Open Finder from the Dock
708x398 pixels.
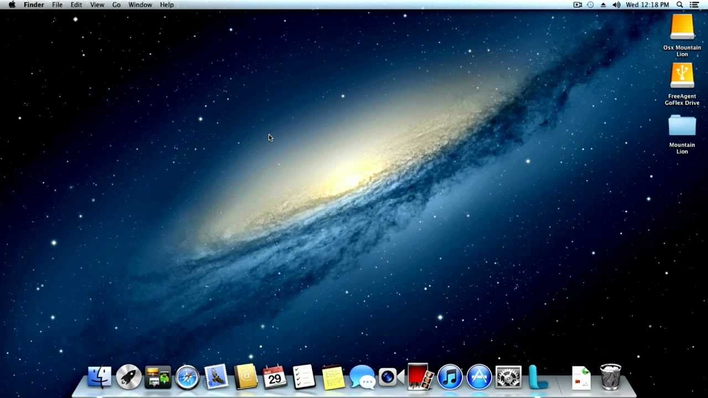point(100,378)
